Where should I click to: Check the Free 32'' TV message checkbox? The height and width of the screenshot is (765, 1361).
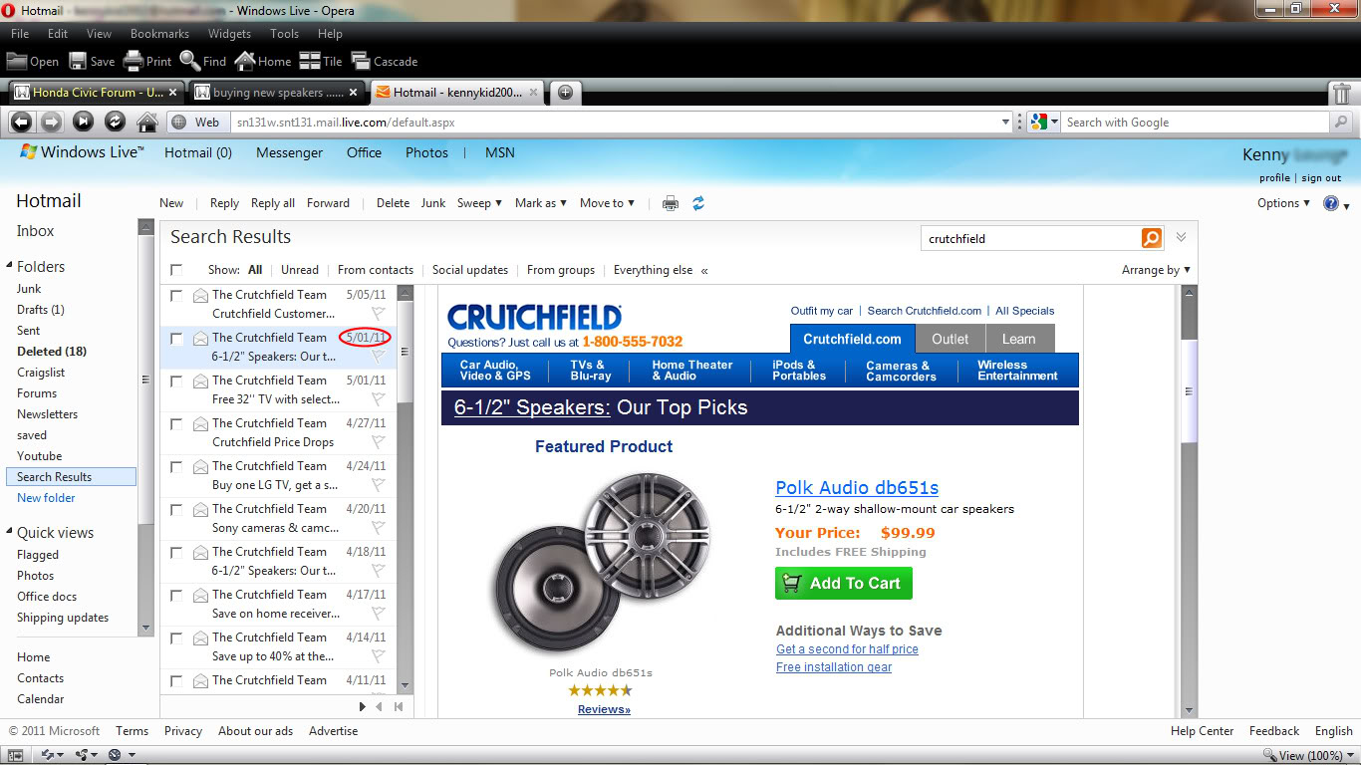pyautogui.click(x=176, y=381)
